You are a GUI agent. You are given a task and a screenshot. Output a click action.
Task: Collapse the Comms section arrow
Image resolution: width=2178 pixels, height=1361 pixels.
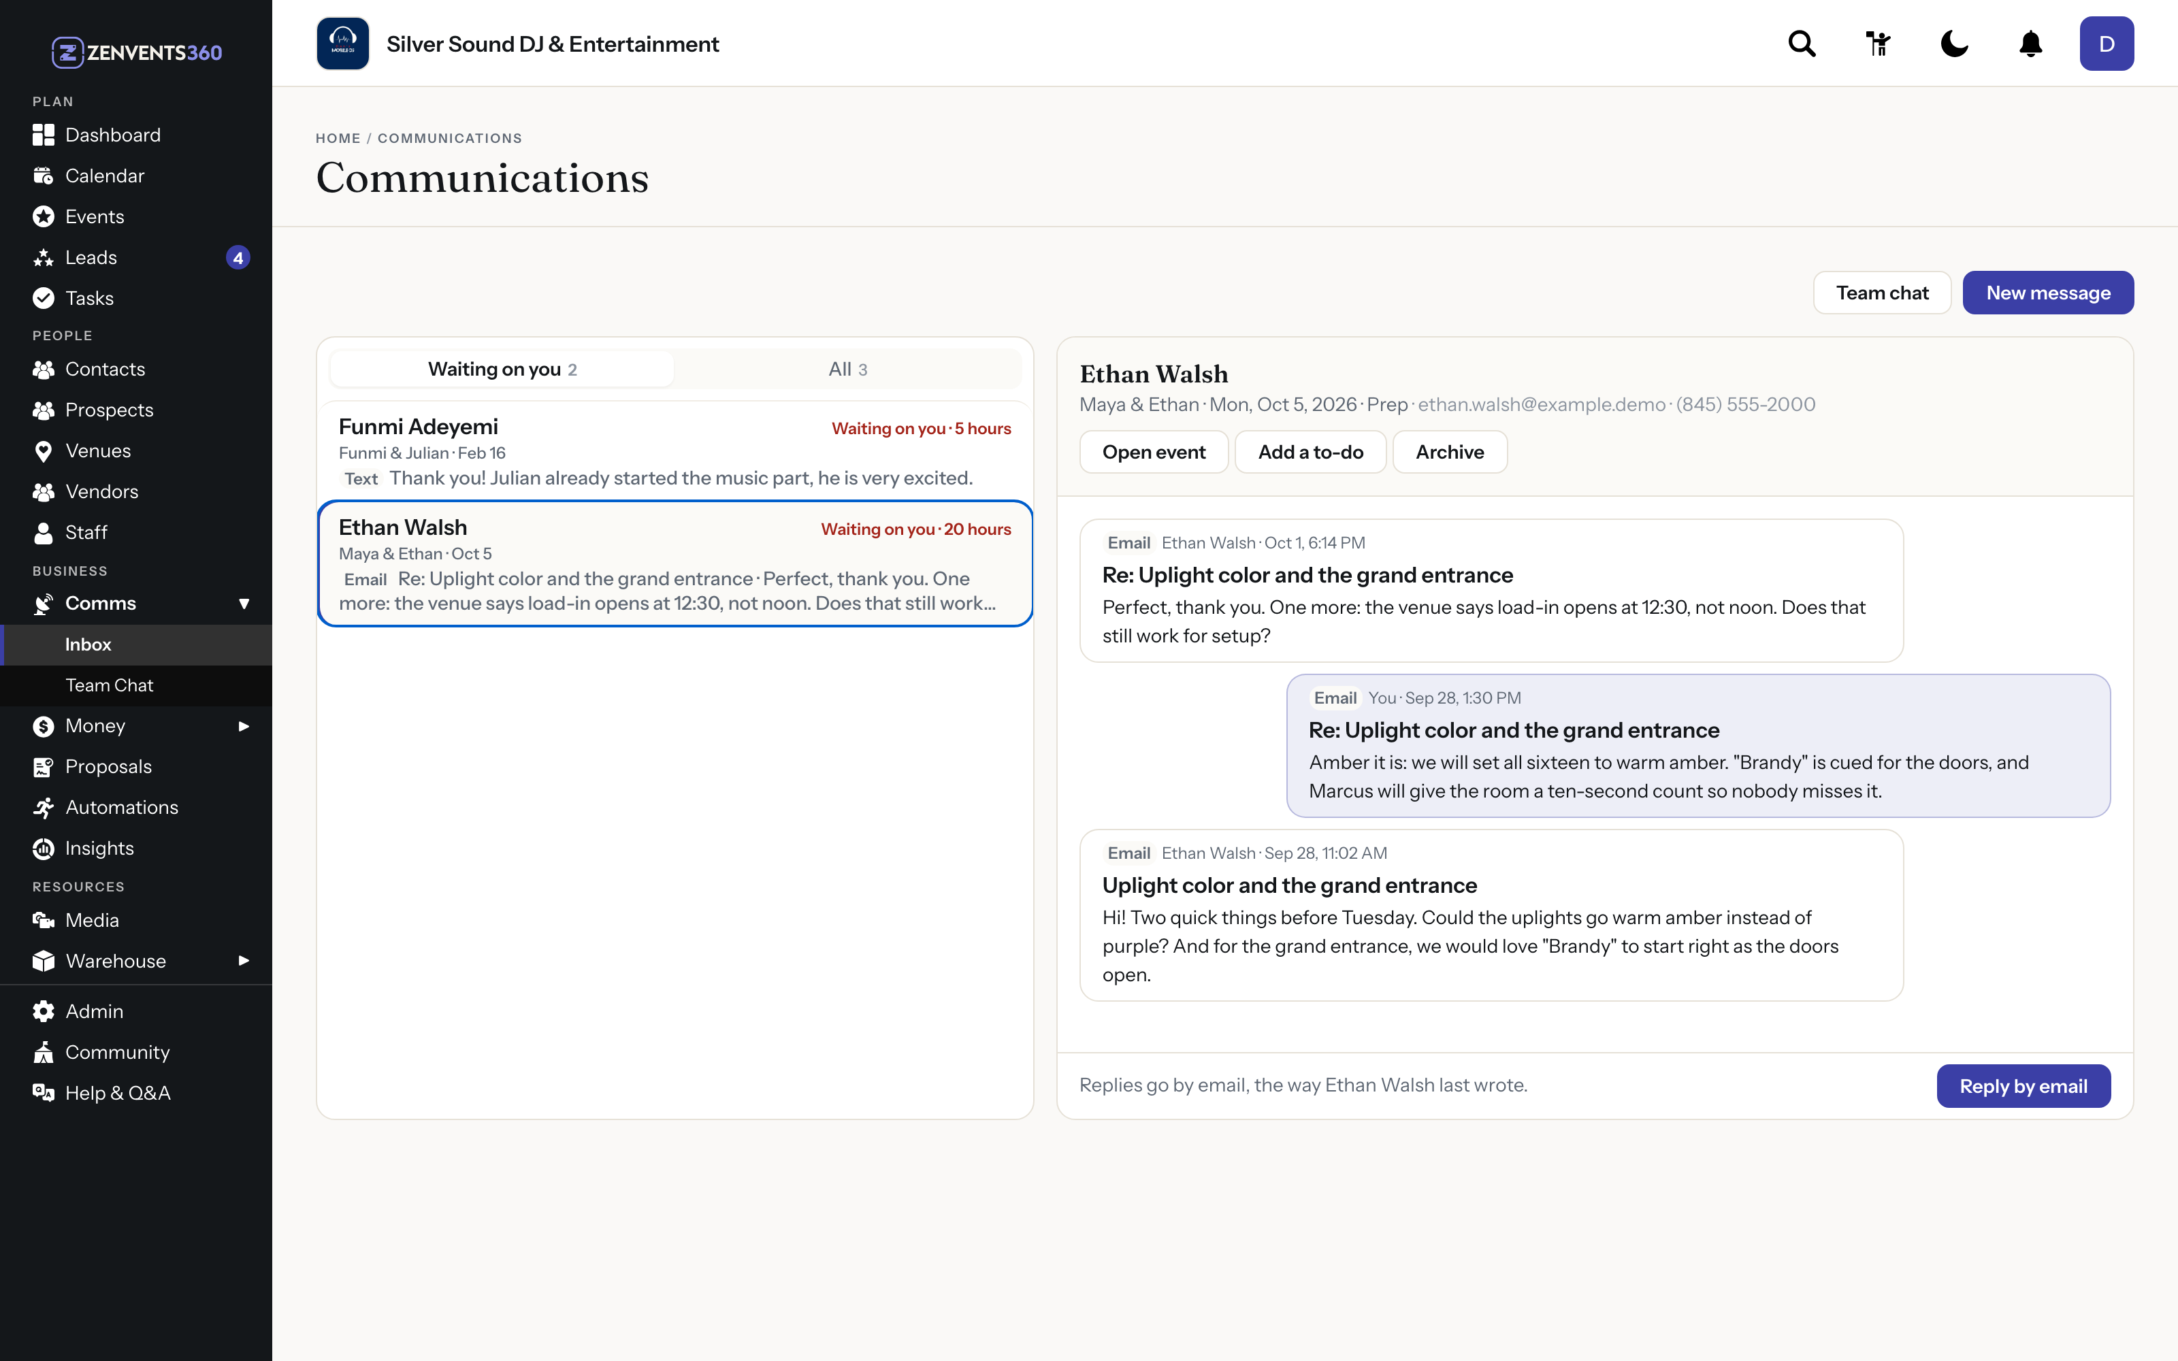tap(244, 603)
